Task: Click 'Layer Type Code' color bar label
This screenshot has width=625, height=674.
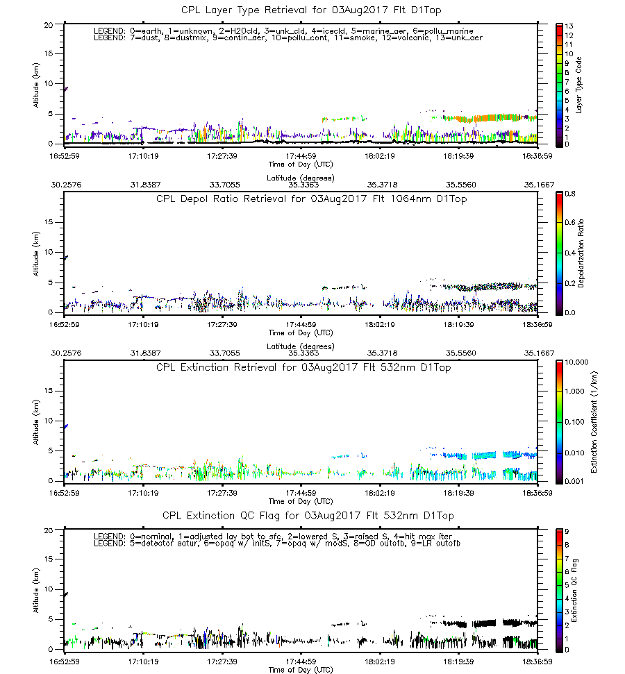Action: tap(578, 85)
